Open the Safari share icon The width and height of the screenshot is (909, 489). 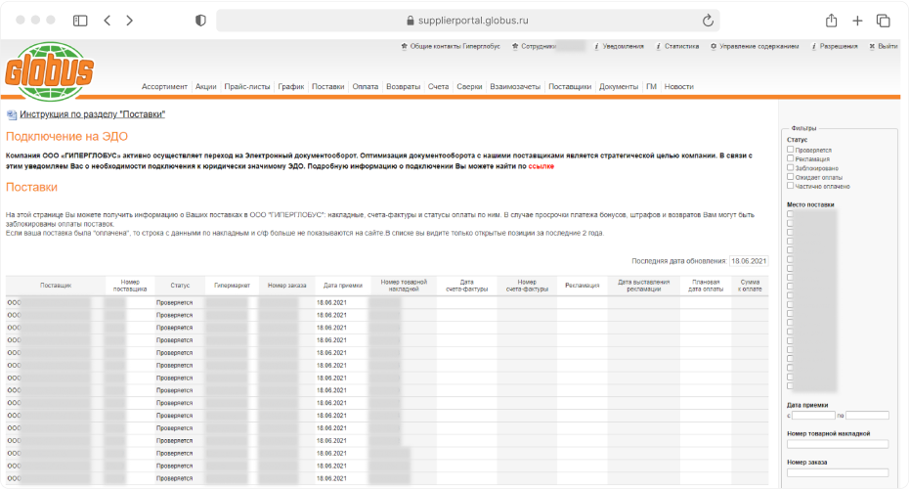[832, 21]
